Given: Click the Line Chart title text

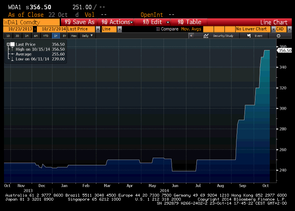Looking at the screenshot, I should click(274, 22).
